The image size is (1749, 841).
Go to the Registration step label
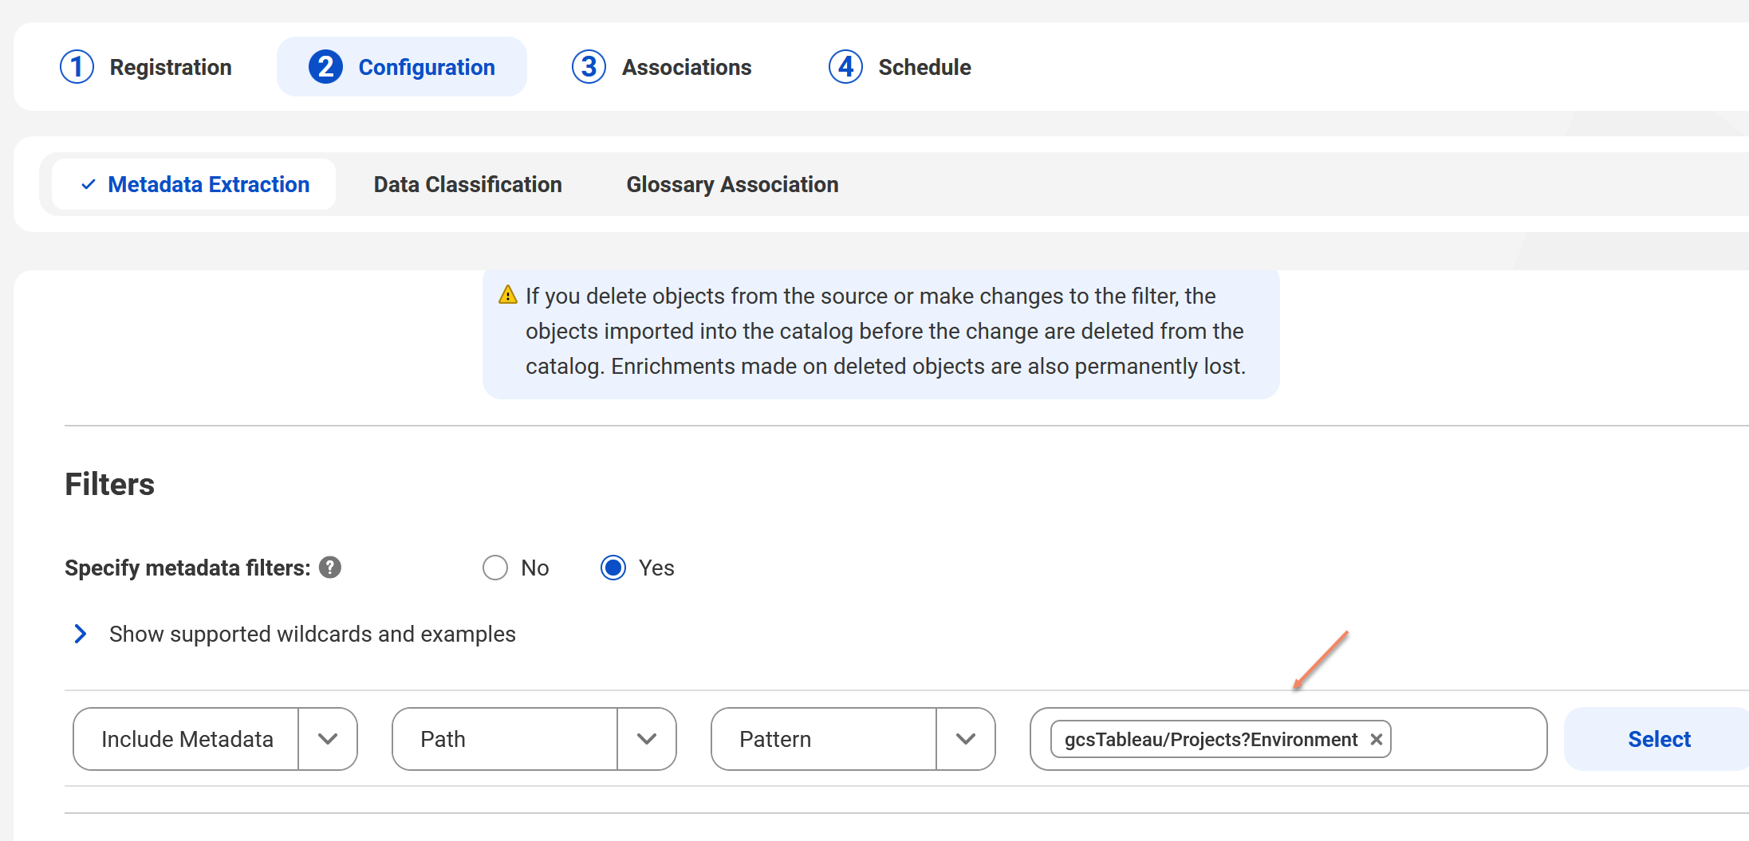[171, 67]
